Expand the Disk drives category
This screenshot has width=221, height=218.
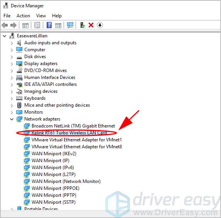pos(12,57)
